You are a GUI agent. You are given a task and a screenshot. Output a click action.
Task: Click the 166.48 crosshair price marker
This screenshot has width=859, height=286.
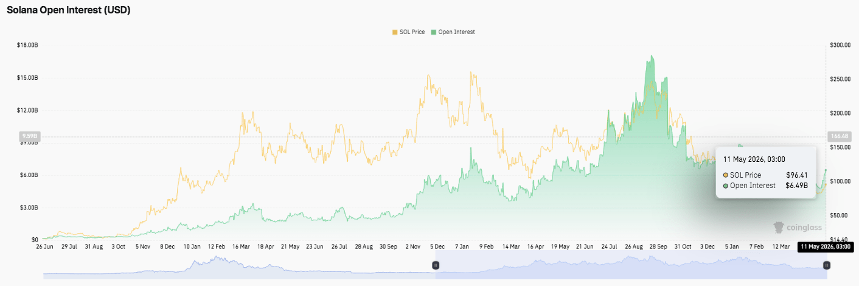pos(838,136)
